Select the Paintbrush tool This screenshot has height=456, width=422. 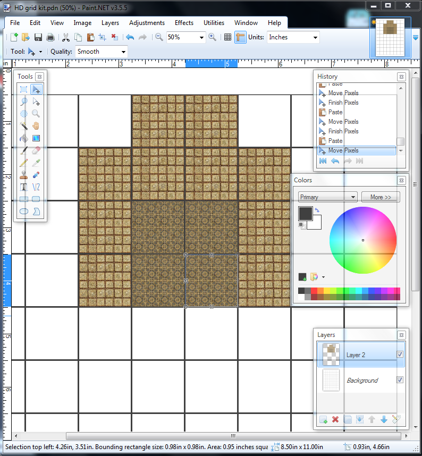(24, 150)
